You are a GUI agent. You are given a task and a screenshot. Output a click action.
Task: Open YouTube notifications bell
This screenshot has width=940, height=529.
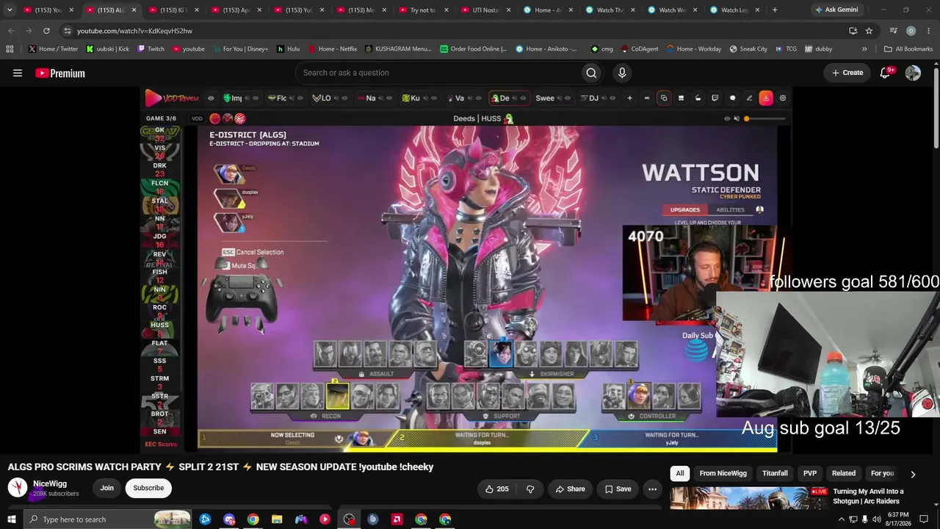point(886,73)
